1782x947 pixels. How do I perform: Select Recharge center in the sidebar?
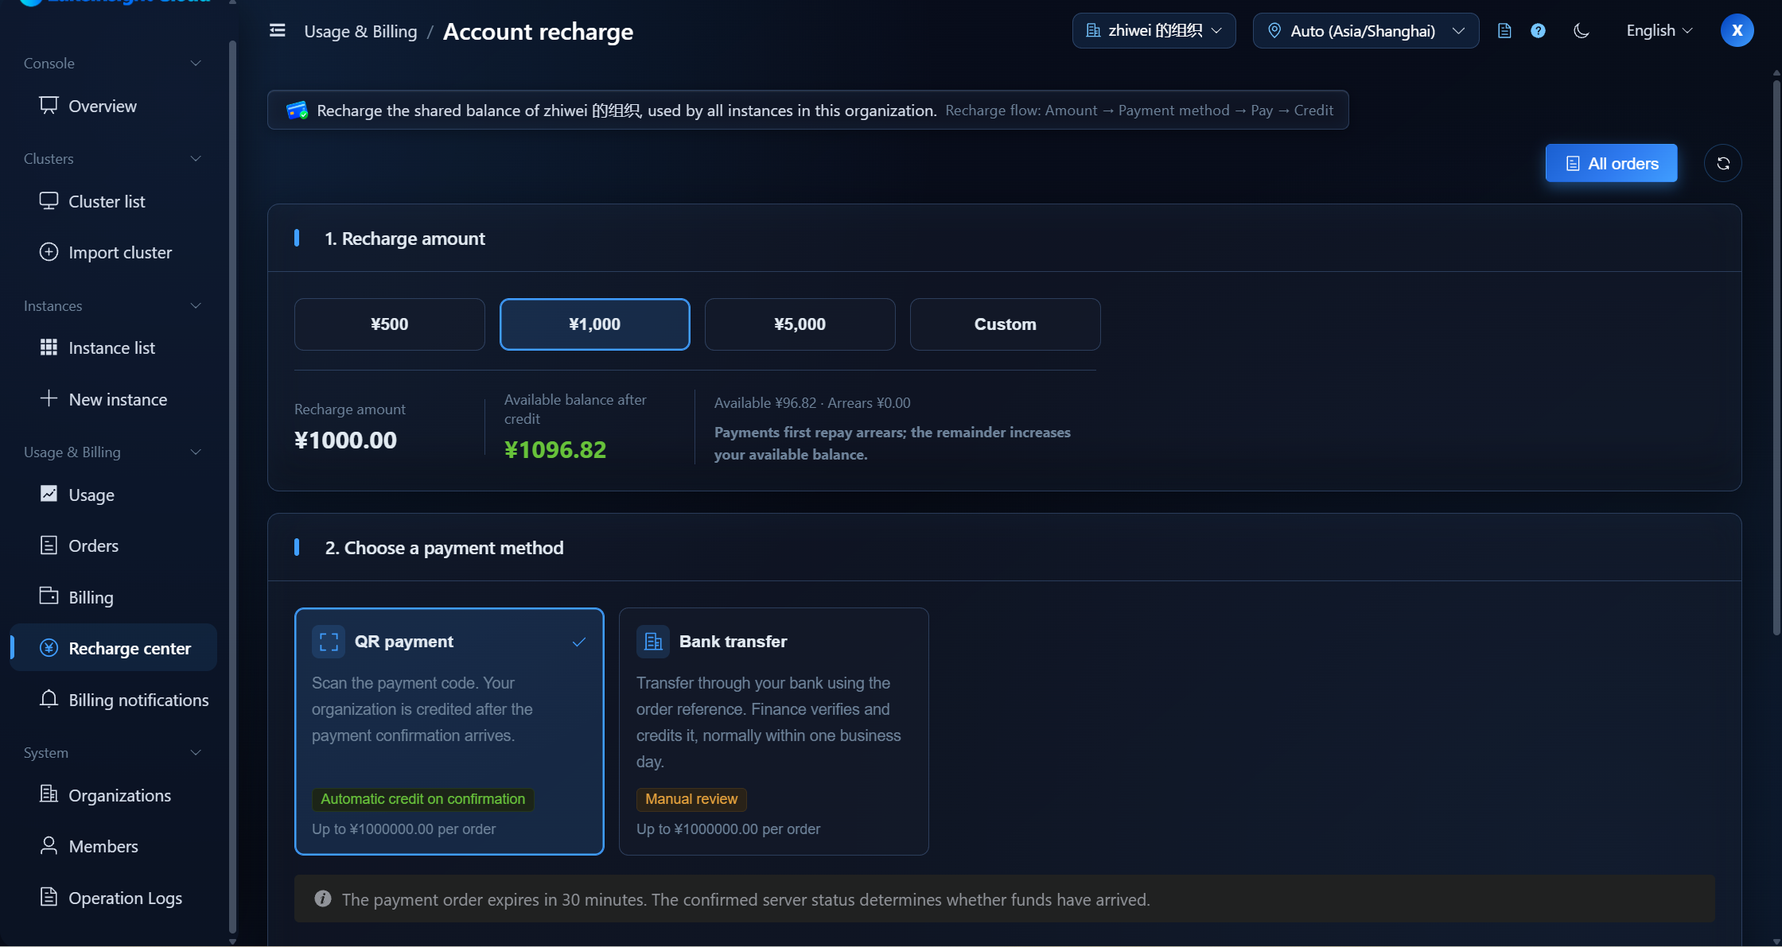pos(113,648)
